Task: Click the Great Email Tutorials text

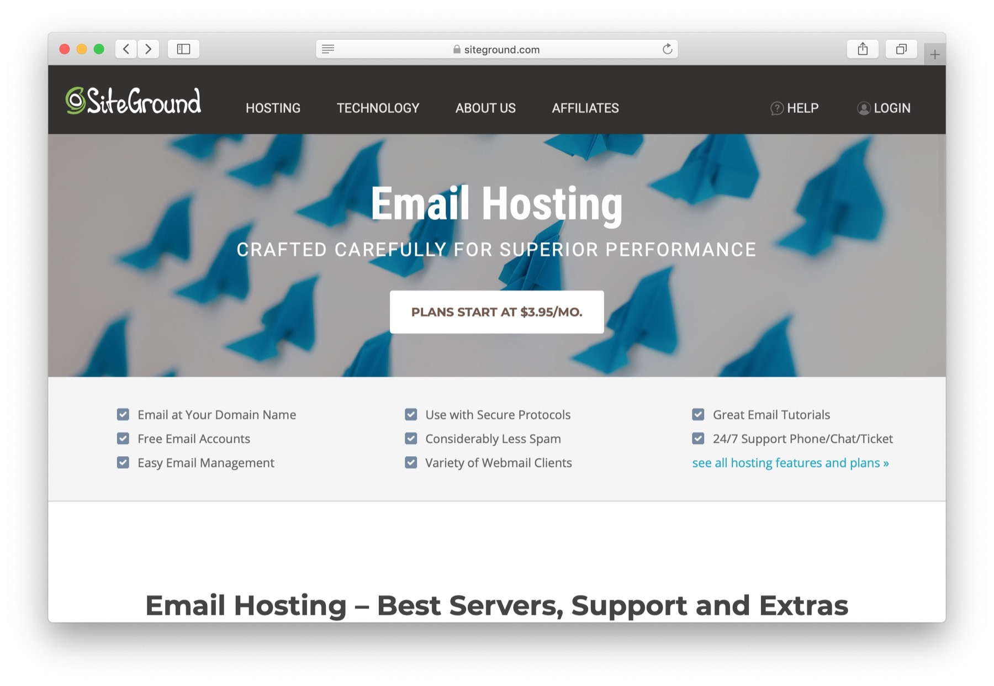Action: click(771, 415)
